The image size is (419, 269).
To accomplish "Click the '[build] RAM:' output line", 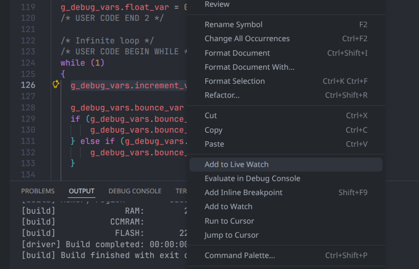I will (104, 211).
